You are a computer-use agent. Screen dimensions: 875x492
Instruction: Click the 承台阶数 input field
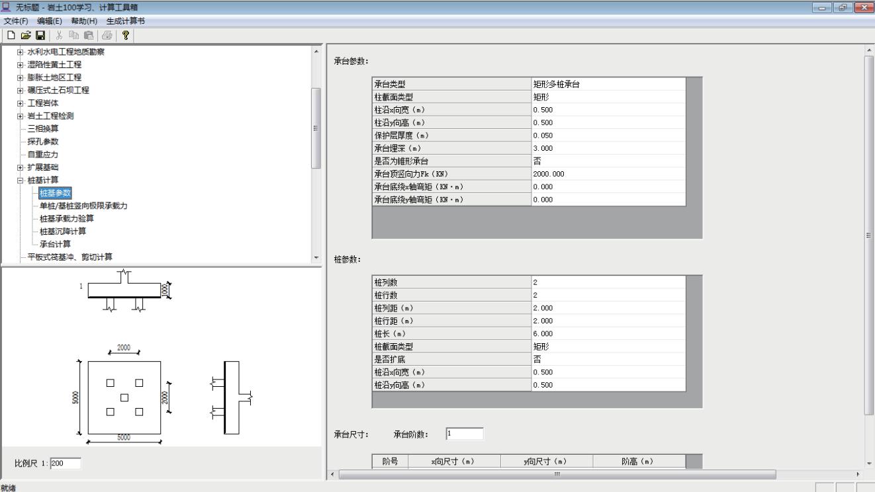coord(464,434)
